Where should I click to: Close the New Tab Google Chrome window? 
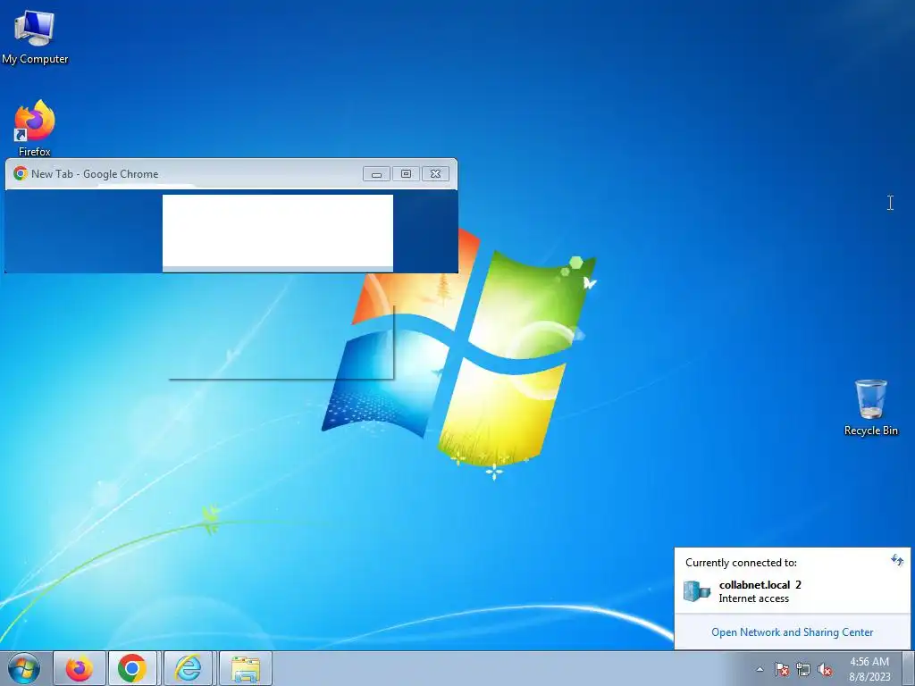[436, 174]
